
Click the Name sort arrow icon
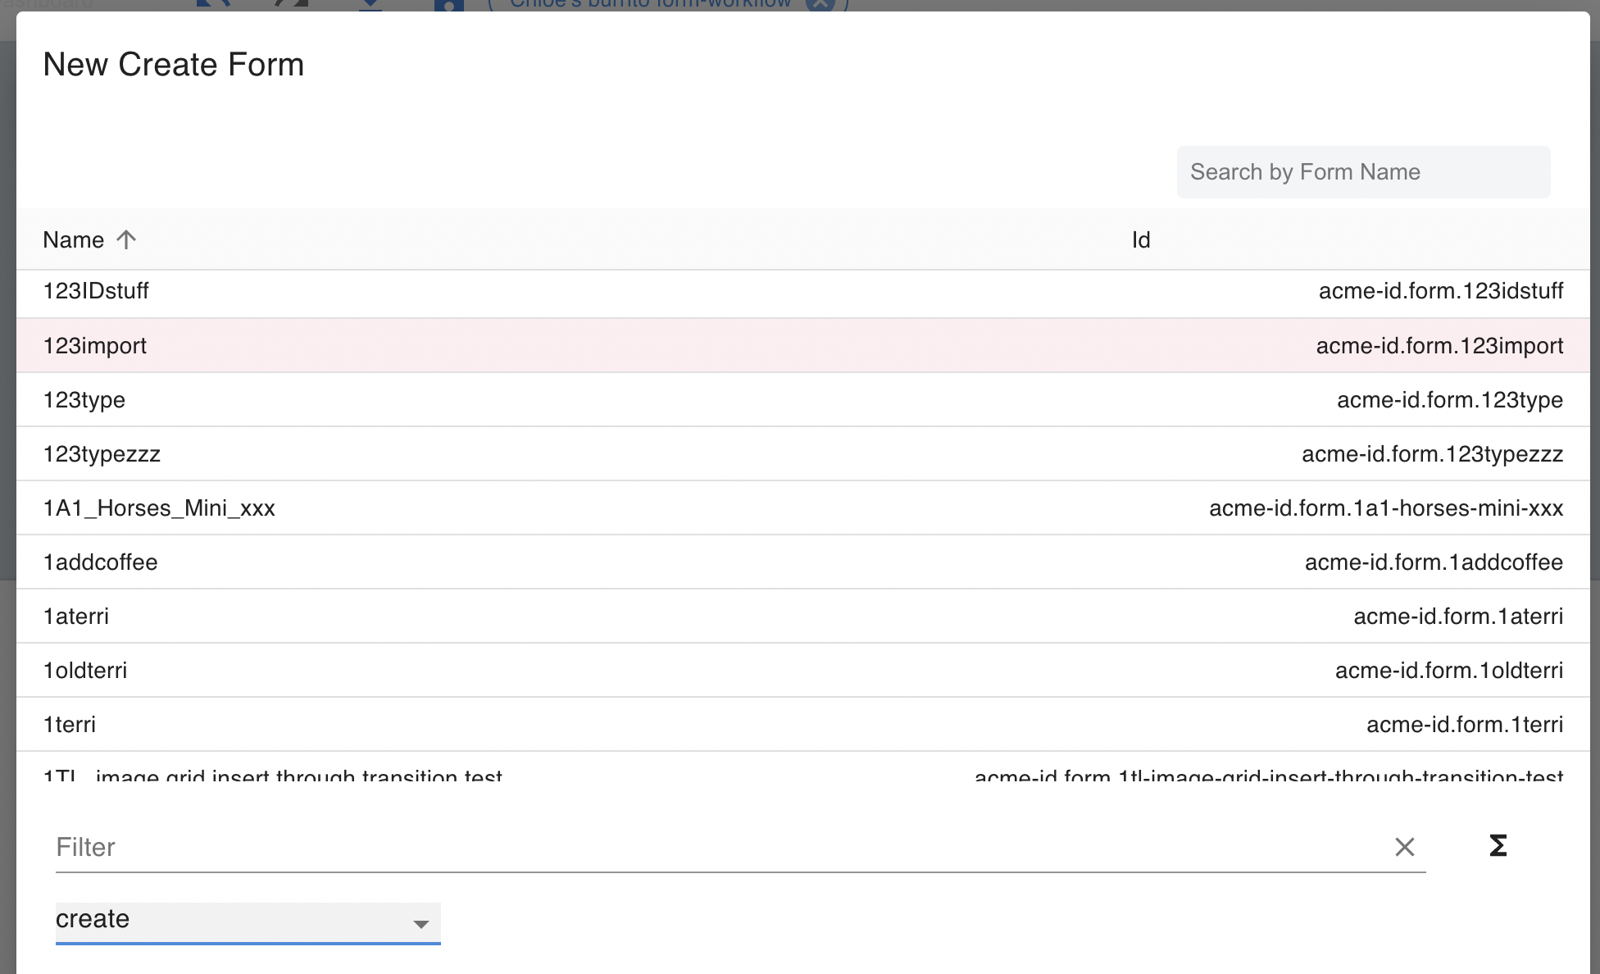[x=126, y=239]
